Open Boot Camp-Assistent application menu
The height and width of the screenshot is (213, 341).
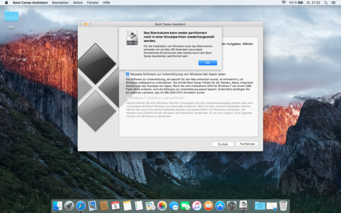pyautogui.click(x=30, y=3)
